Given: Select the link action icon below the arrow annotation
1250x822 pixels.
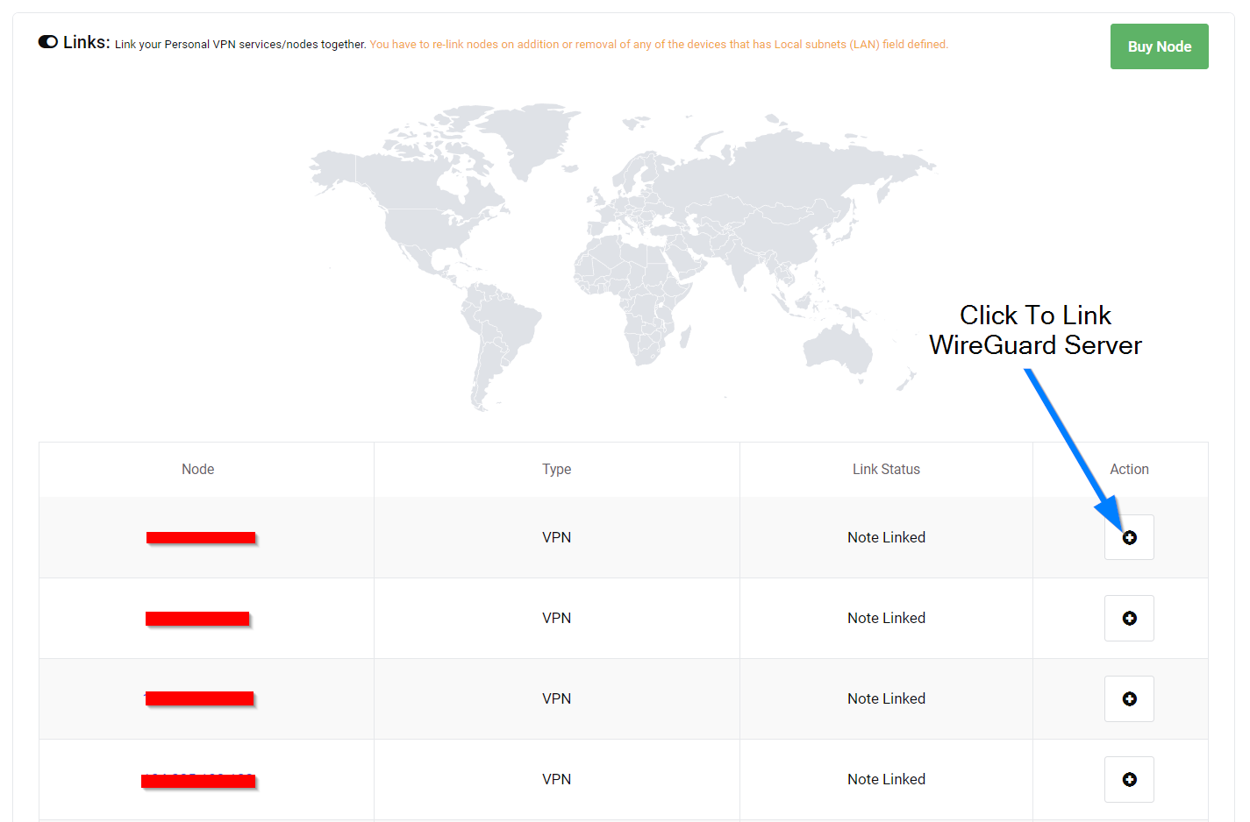Looking at the screenshot, I should tap(1129, 537).
